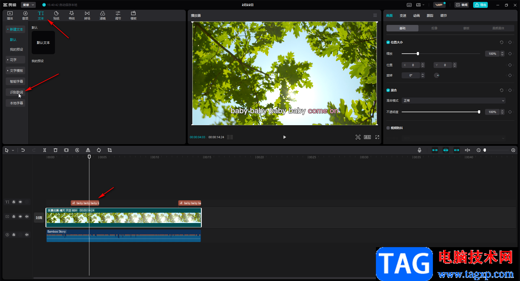Lock the text track

coord(14,202)
